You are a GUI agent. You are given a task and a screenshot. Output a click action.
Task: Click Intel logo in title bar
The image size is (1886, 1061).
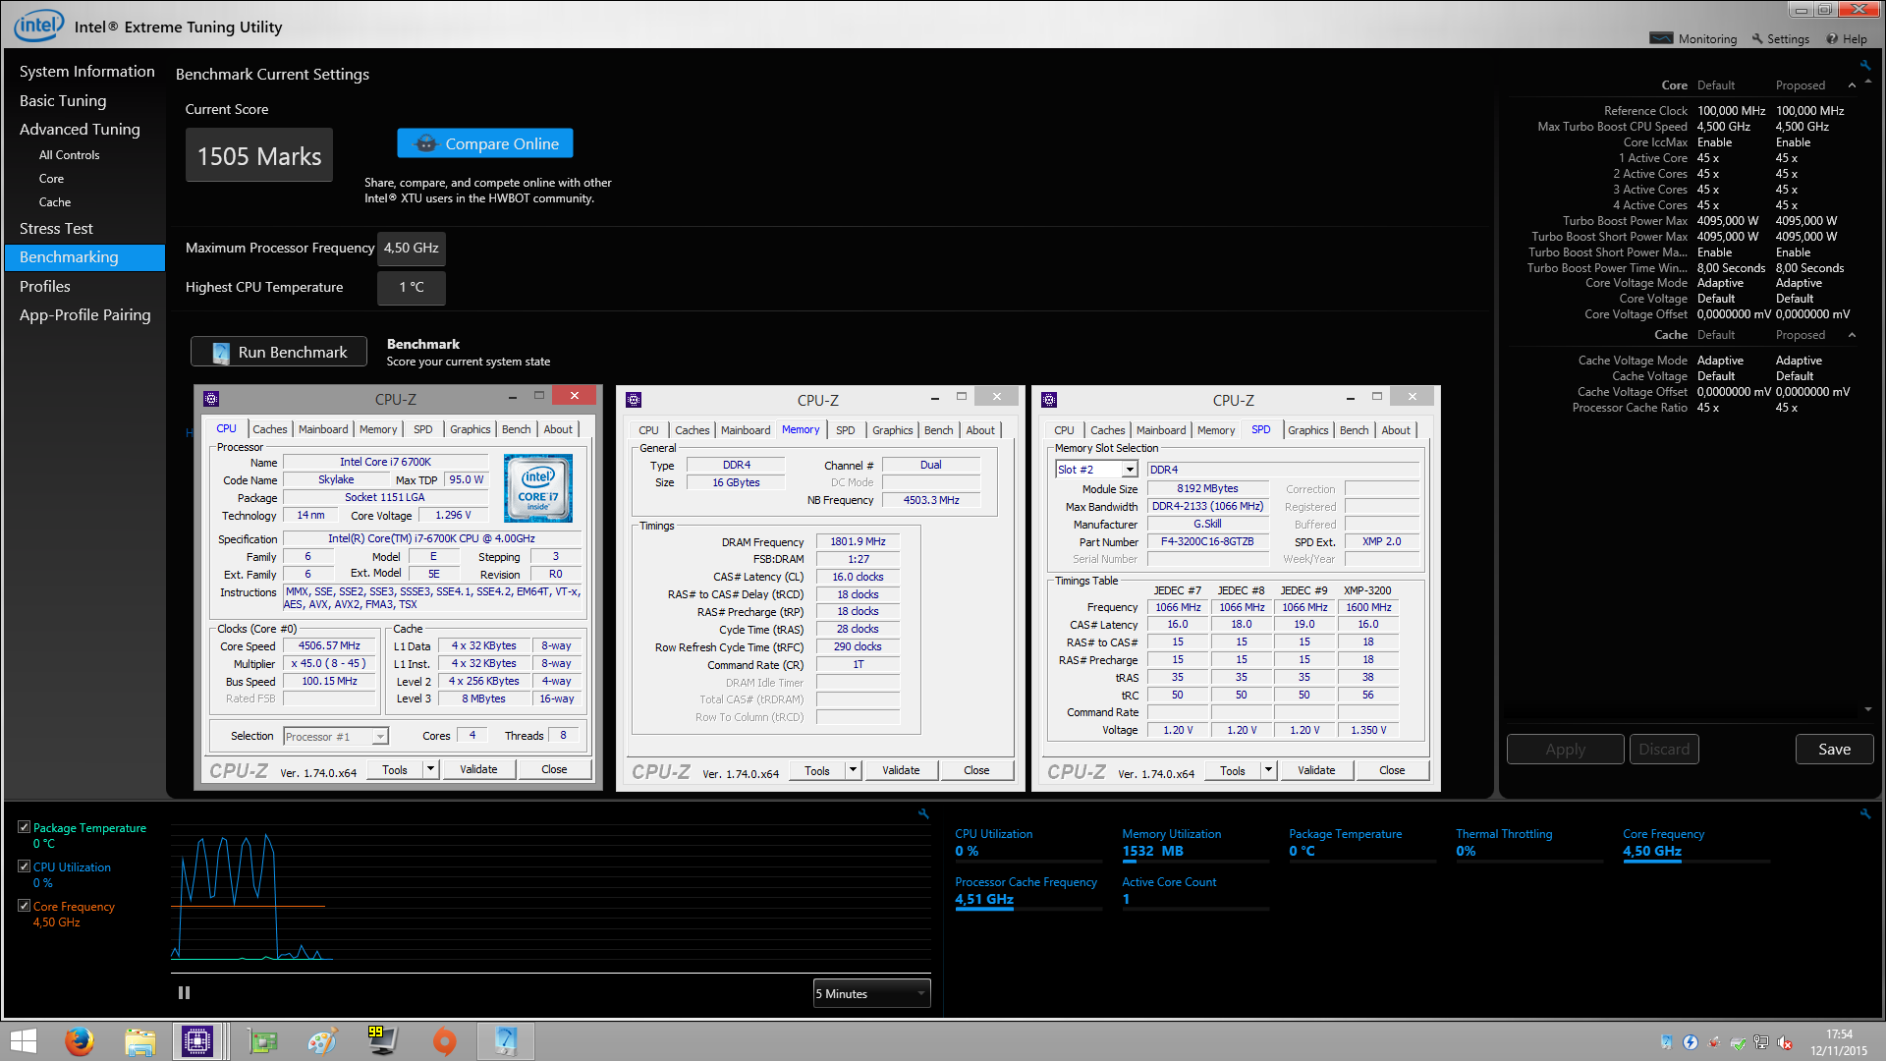[x=39, y=25]
